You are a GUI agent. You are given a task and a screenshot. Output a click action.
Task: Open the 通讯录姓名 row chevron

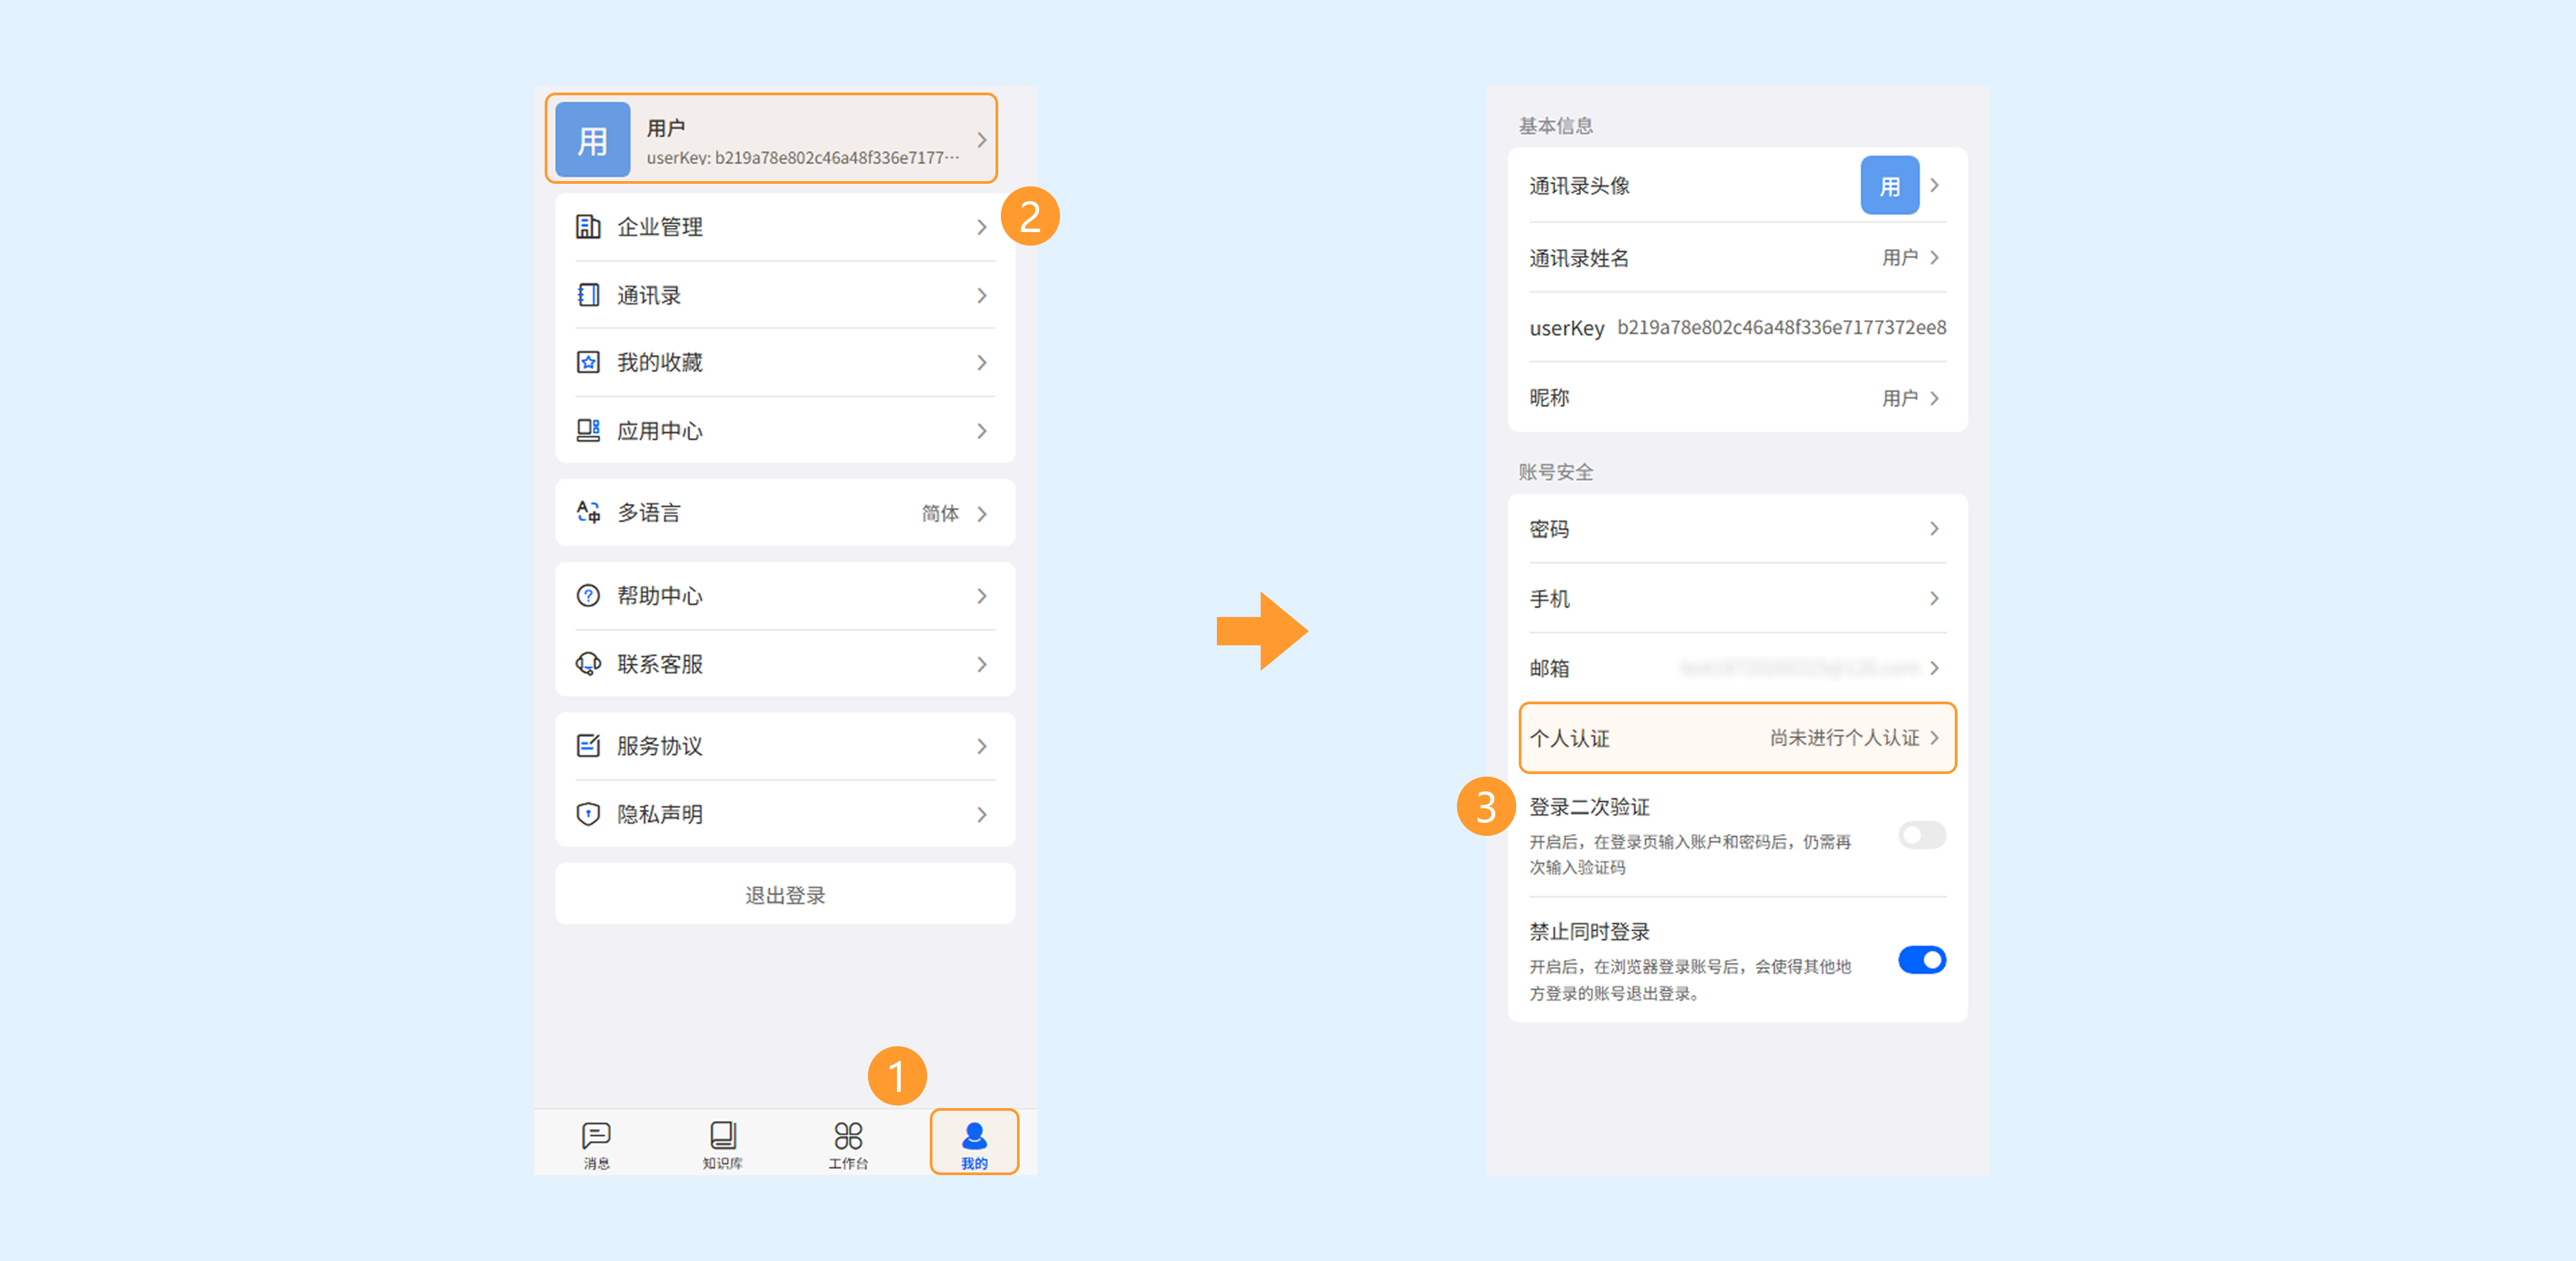[x=1934, y=258]
